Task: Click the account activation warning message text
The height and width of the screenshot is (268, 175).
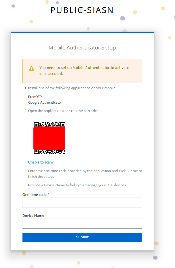Action: [x=84, y=70]
